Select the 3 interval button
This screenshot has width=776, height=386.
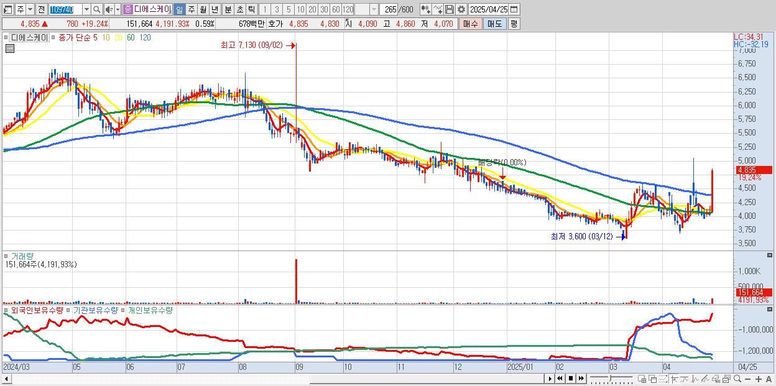[277, 9]
